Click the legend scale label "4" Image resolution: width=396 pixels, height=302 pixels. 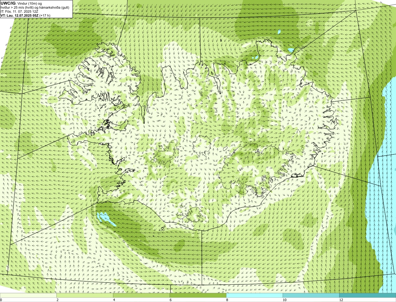pyautogui.click(x=114, y=300)
